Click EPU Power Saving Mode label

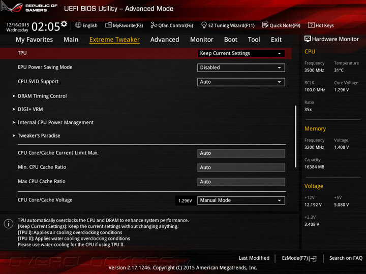coord(45,67)
